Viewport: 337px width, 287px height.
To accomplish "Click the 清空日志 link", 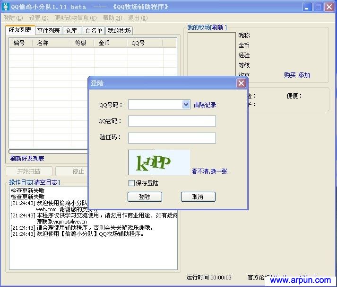I will pos(45,182).
